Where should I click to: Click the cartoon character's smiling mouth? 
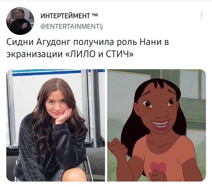click(160, 125)
